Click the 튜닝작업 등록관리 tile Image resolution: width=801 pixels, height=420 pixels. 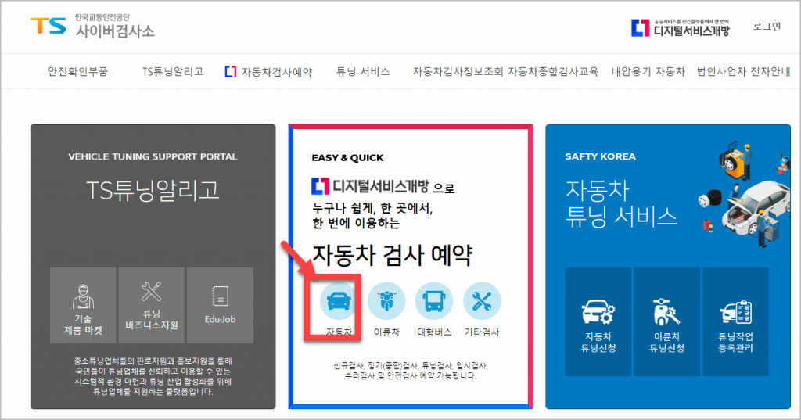pyautogui.click(x=735, y=321)
